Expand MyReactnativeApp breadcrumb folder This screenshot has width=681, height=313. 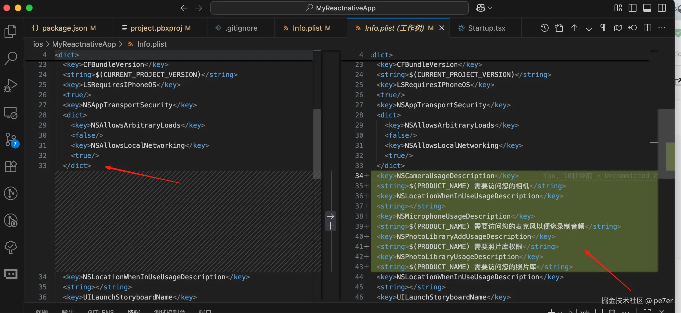[x=84, y=44]
